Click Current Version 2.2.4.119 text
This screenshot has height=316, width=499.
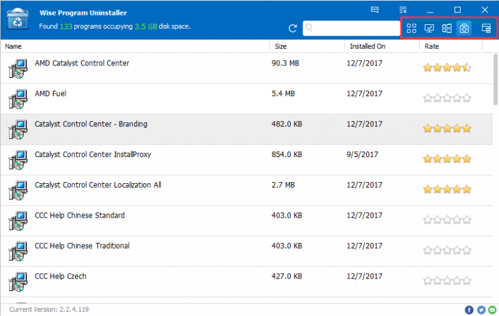(49, 309)
